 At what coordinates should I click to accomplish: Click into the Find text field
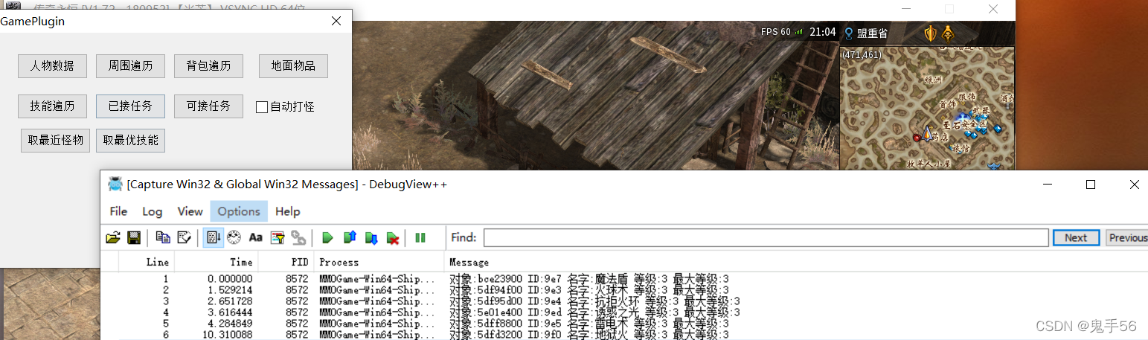pyautogui.click(x=766, y=237)
